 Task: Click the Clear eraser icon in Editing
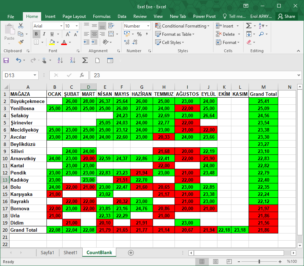click(249, 42)
